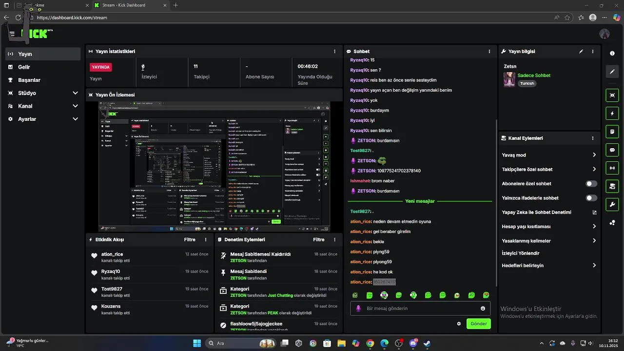
Task: Open Windows Start menu
Action: [x=197, y=343]
